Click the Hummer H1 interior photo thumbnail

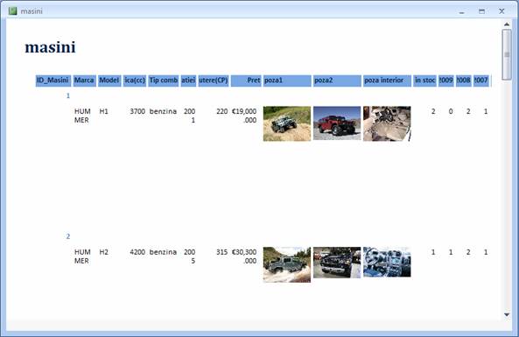(387, 123)
